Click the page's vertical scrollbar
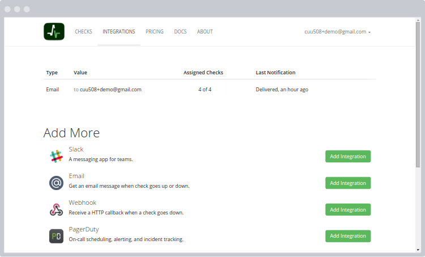Viewport: 425px width, 257px height. [x=418, y=96]
